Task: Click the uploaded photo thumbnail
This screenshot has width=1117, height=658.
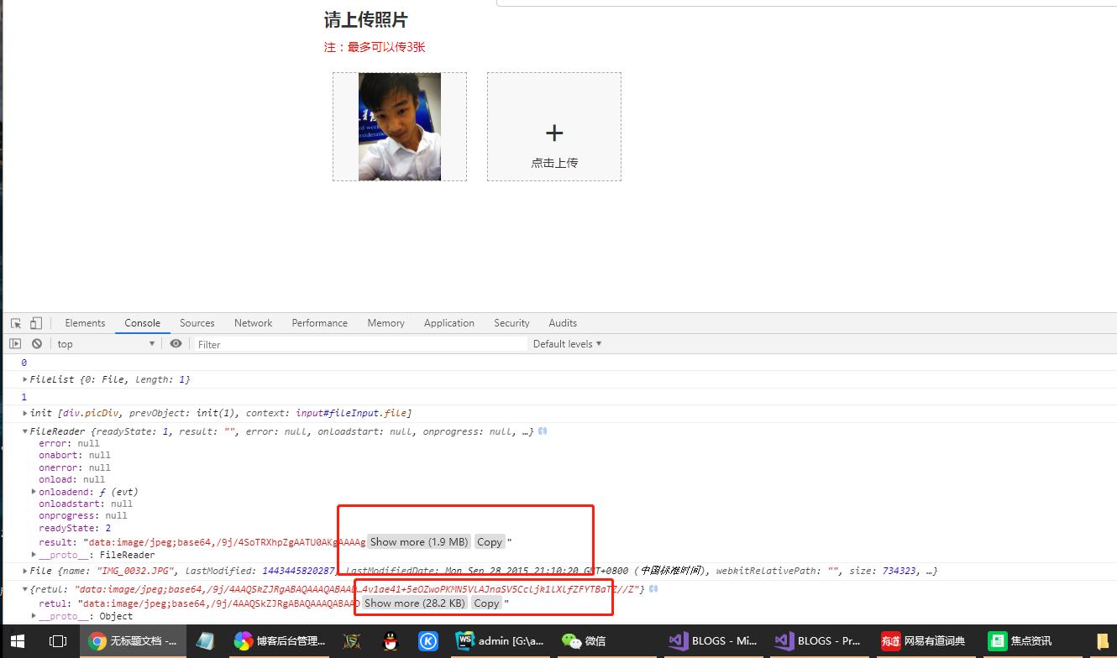Action: point(400,127)
